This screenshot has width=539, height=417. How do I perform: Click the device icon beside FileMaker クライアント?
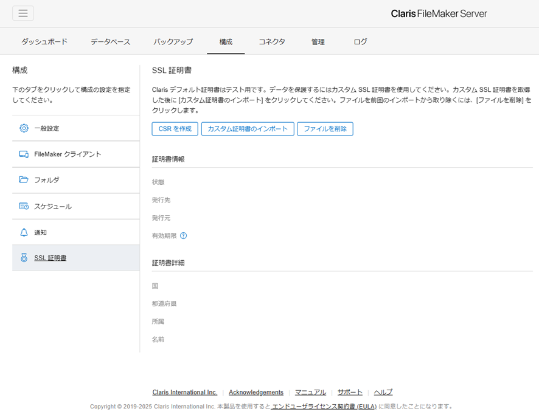(x=24, y=154)
